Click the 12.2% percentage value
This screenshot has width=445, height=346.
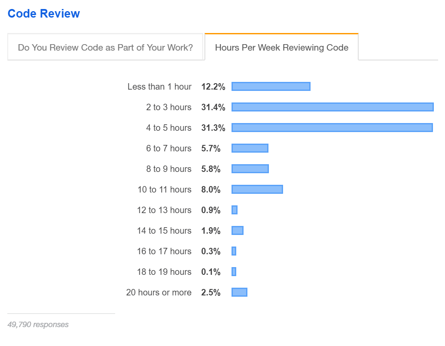[213, 87]
